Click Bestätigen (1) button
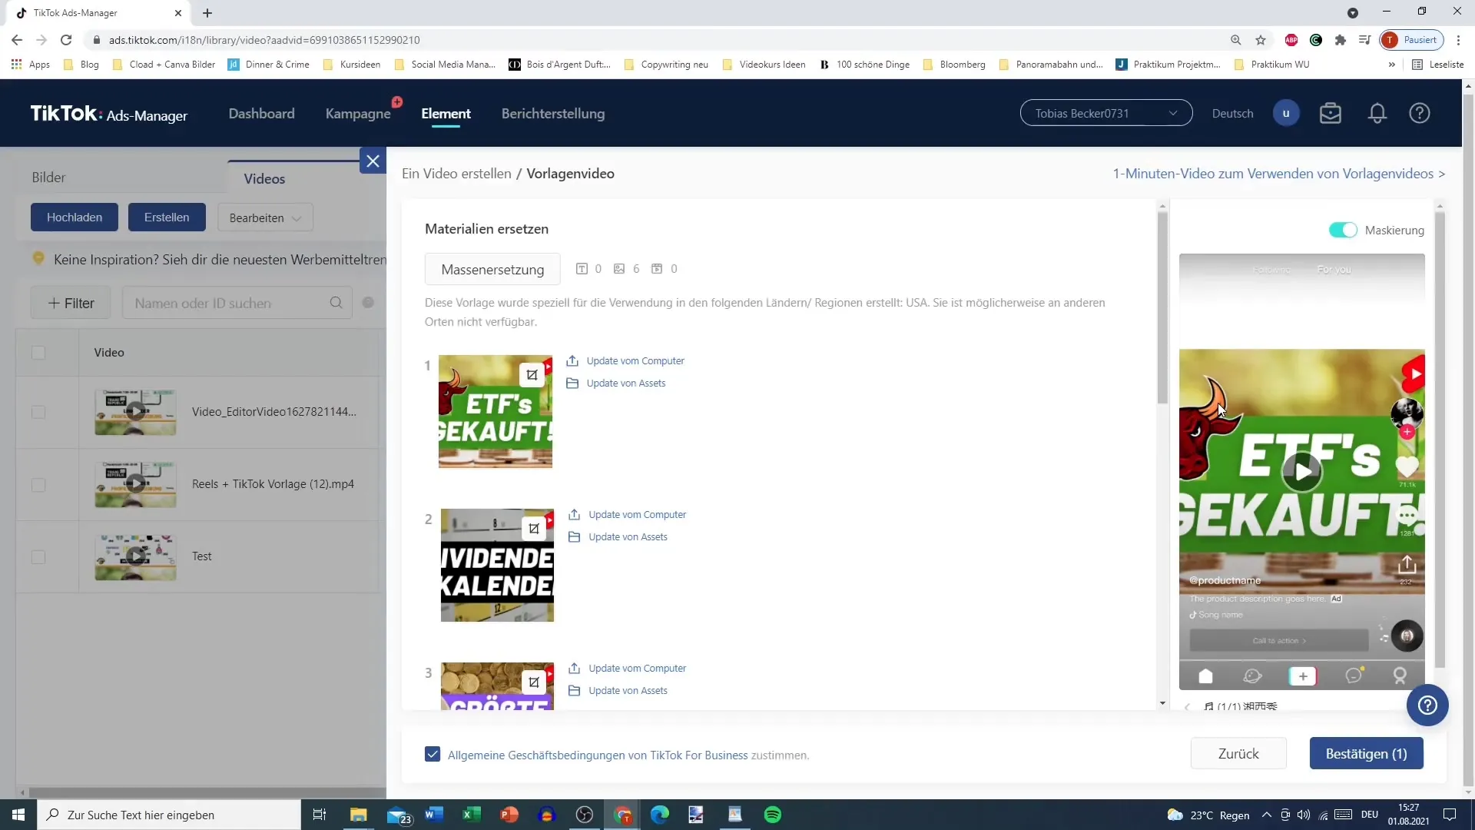The width and height of the screenshot is (1475, 830). [x=1366, y=754]
